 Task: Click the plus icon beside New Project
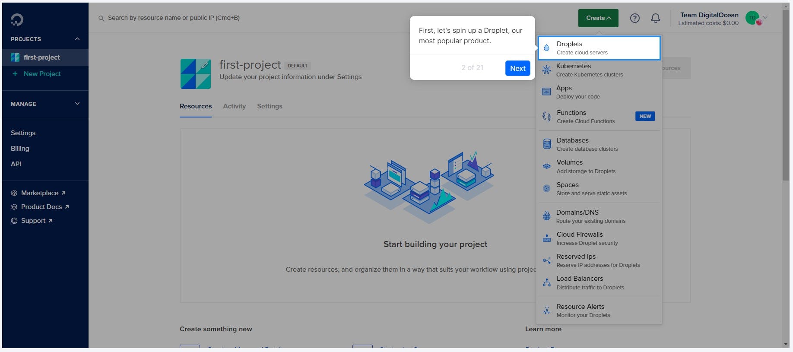pos(15,74)
